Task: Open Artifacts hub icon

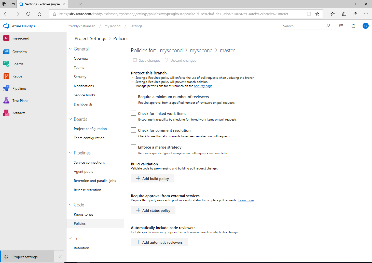Action: pos(6,113)
